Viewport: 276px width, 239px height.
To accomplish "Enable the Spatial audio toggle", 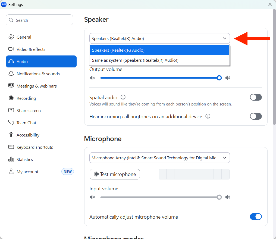I will pos(256,97).
